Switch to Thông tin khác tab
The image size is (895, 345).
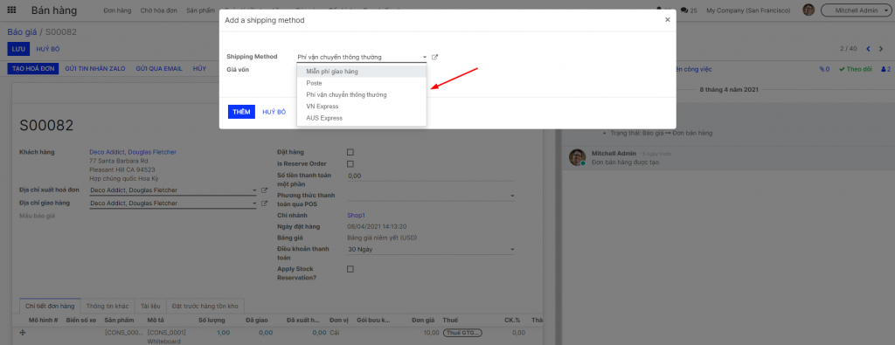(108, 306)
